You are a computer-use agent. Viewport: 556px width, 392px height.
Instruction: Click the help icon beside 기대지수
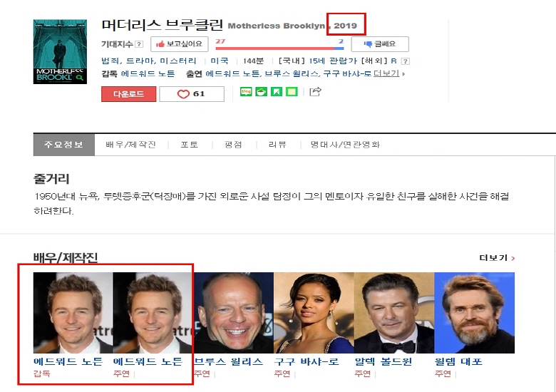click(139, 44)
